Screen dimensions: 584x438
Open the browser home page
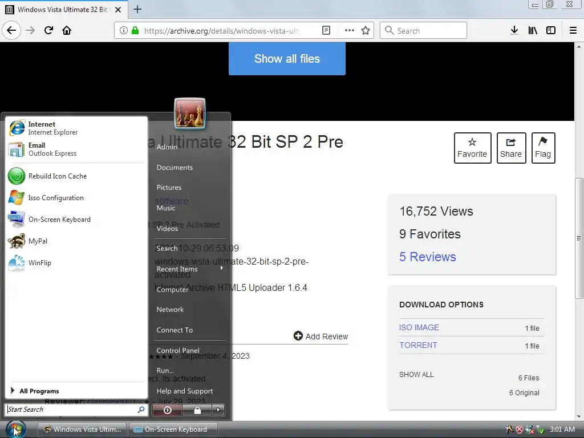coord(67,30)
